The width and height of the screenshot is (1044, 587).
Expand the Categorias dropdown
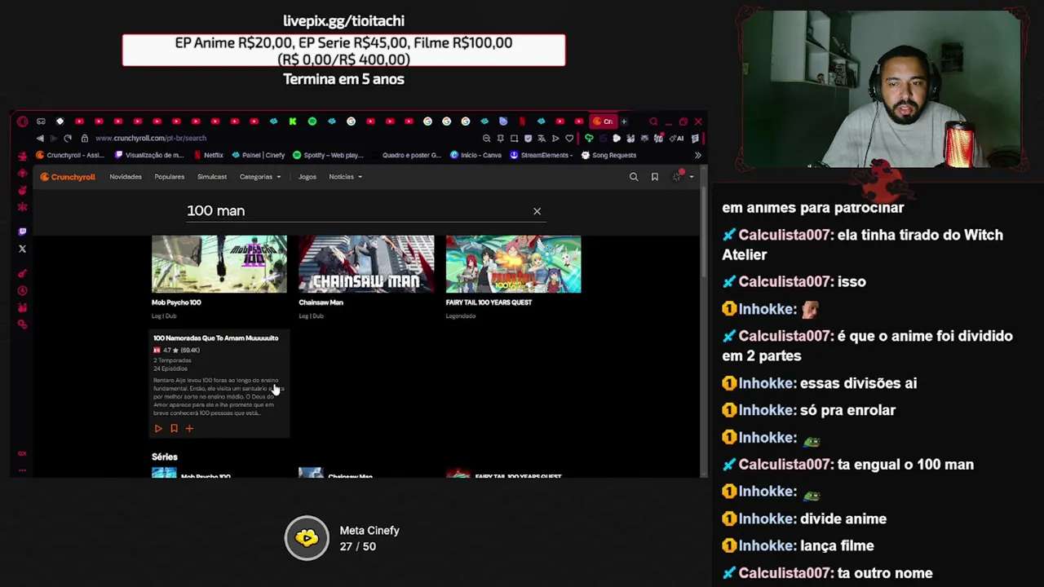coord(259,177)
